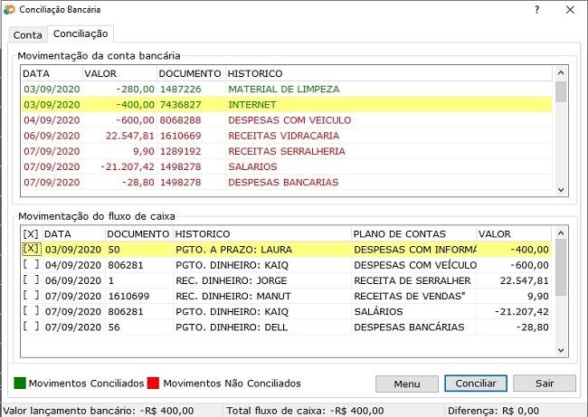588x417 pixels.
Task: Check the box for REC. DINHEIRO: MANUT row
Action: click(31, 295)
